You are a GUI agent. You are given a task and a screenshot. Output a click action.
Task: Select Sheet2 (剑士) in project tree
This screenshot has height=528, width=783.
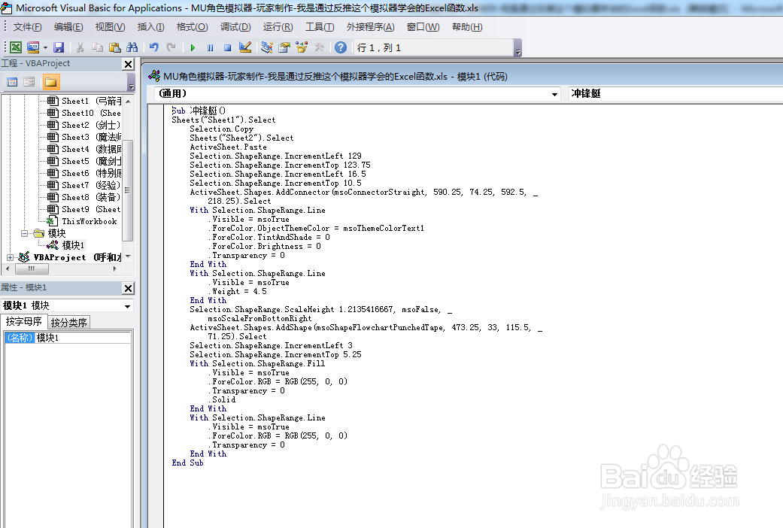pos(84,125)
